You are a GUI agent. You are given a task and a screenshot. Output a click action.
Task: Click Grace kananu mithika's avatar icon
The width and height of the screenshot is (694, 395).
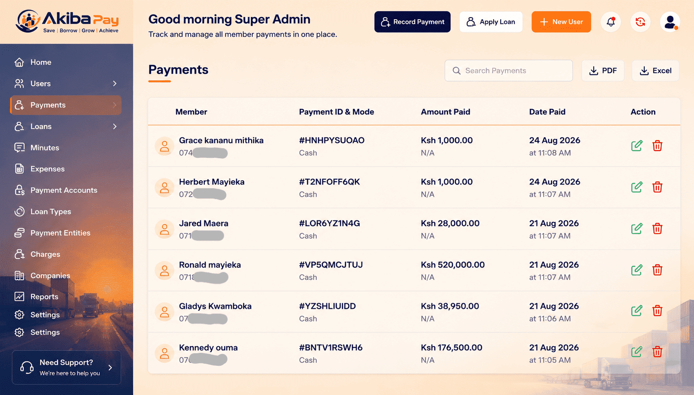click(165, 146)
